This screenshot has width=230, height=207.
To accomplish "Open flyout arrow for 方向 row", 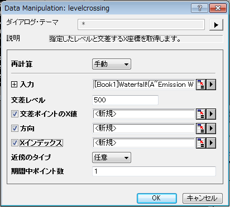I will [211, 128].
